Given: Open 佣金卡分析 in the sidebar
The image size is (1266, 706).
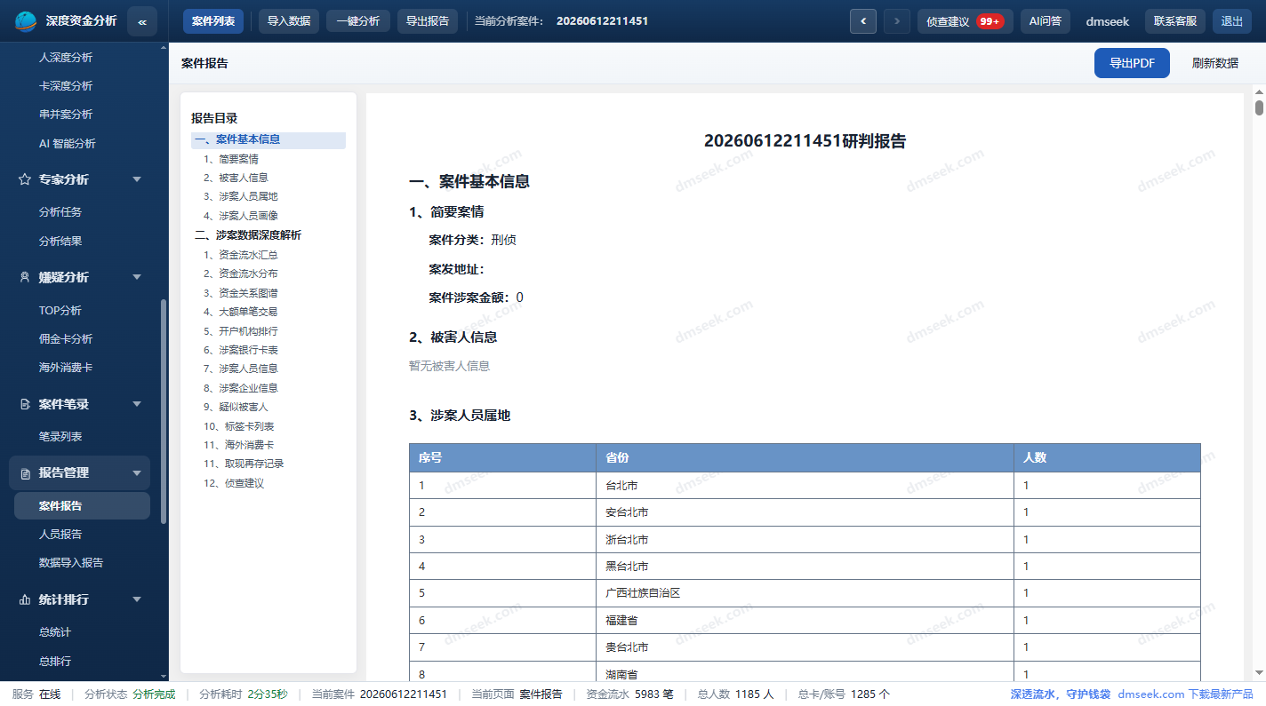Looking at the screenshot, I should (x=66, y=339).
